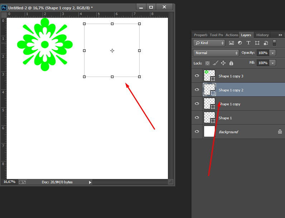The height and width of the screenshot is (218, 285).
Task: Open status bar info flyout arrow
Action: click(x=90, y=182)
